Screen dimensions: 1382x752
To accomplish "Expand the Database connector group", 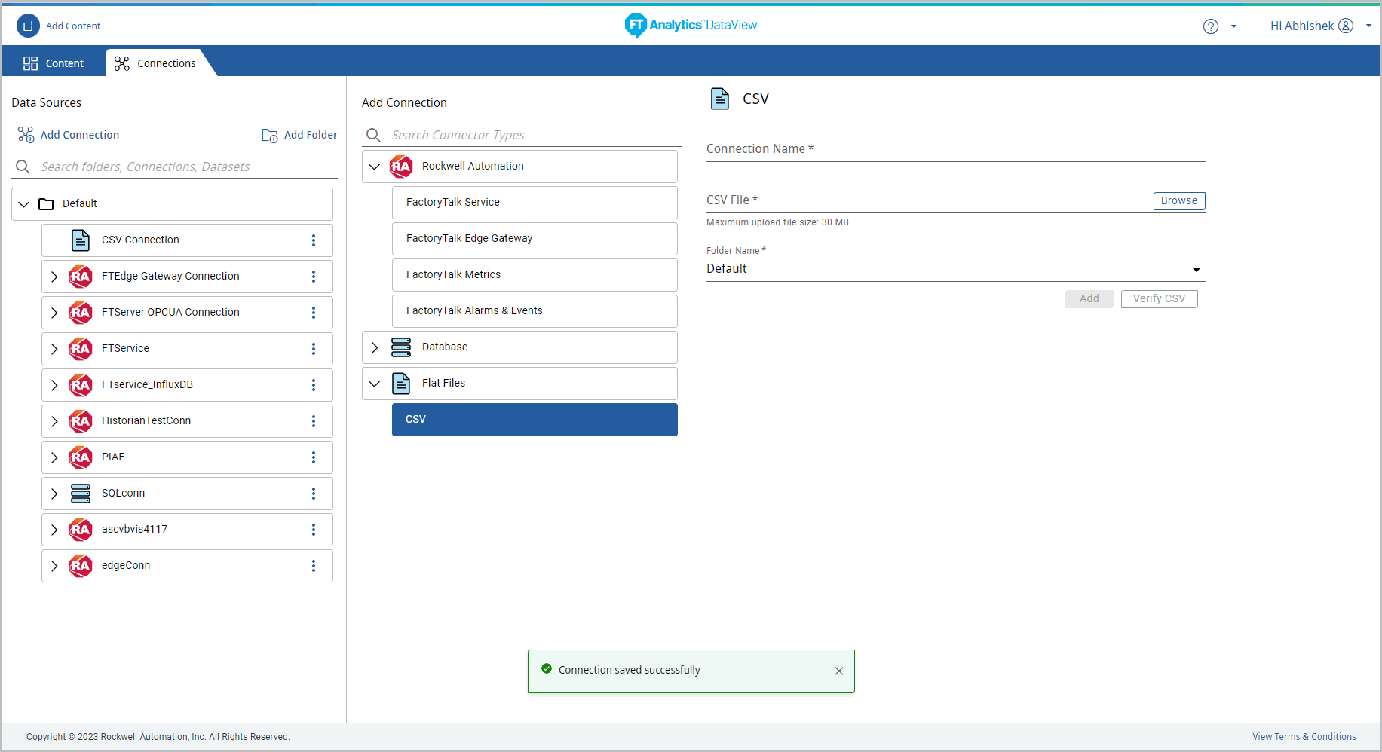I will tap(375, 347).
